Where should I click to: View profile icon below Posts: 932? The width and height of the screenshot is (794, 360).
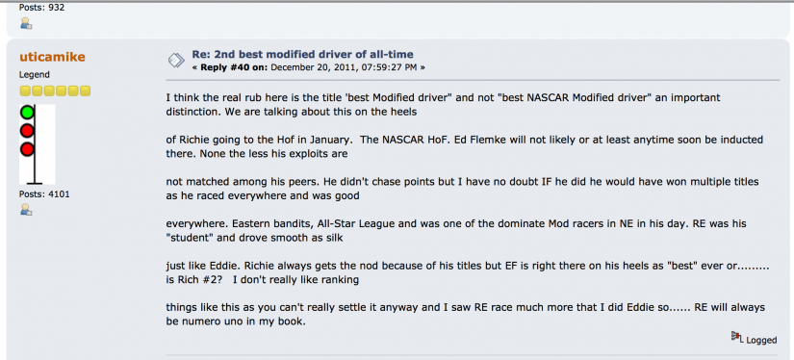(26, 23)
